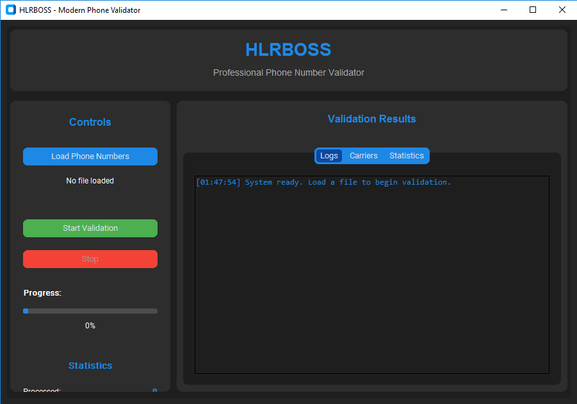Click the Validation Results heading
This screenshot has width=577, height=404.
pos(371,119)
